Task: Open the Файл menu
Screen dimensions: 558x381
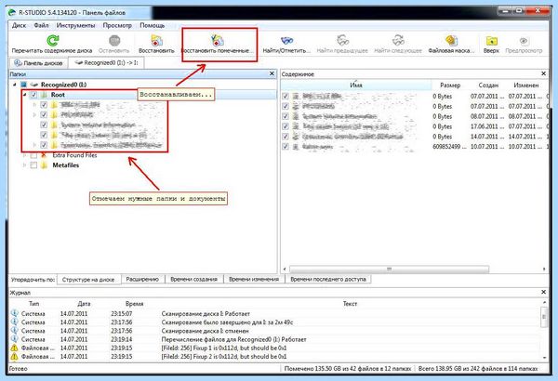Action: [x=41, y=25]
